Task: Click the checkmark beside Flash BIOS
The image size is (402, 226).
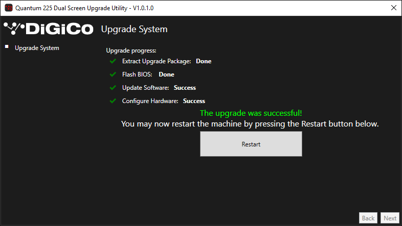Action: [x=113, y=74]
